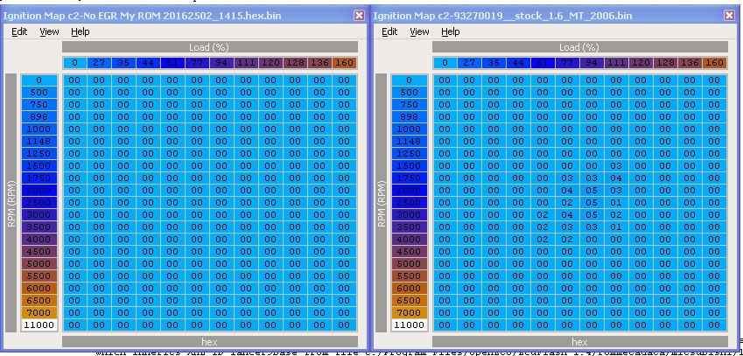Click the Load (%) axis label in left map
This screenshot has height=356, width=743.
tap(210, 47)
